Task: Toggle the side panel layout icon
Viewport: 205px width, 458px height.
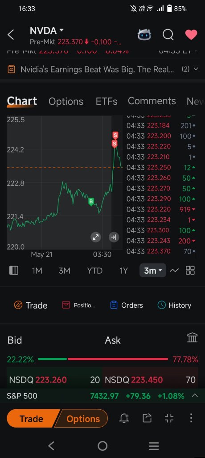Action: 14,271
